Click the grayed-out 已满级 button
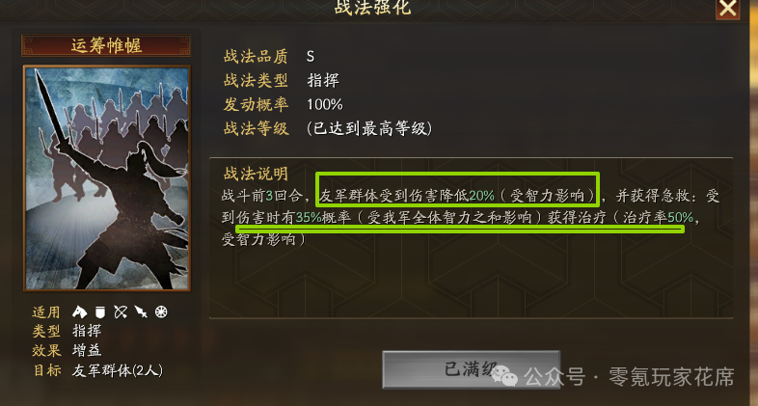The height and width of the screenshot is (406, 758). (x=471, y=369)
